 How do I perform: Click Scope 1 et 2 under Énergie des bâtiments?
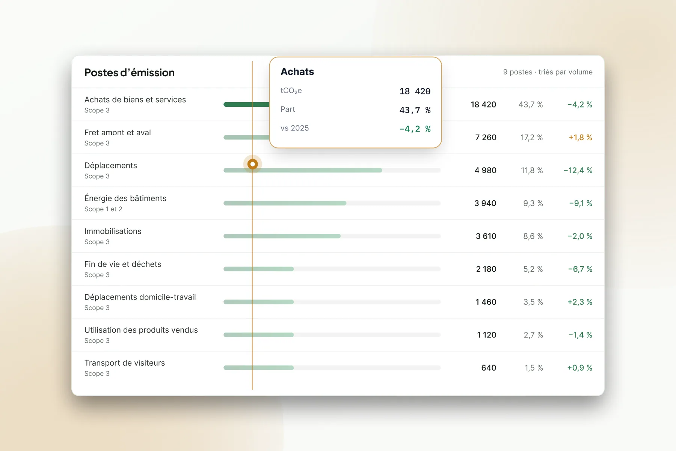pyautogui.click(x=103, y=209)
